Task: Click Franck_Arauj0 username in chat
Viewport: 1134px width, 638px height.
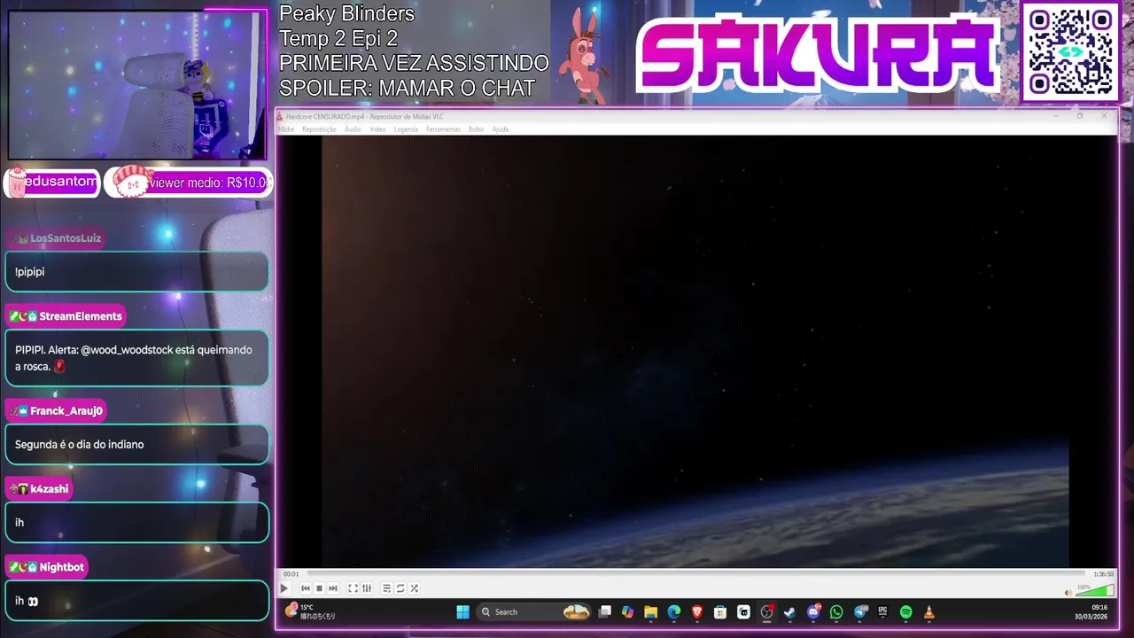Action: point(66,411)
